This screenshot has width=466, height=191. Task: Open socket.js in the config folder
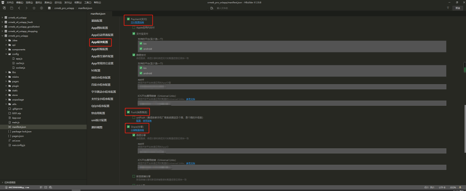click(x=20, y=67)
